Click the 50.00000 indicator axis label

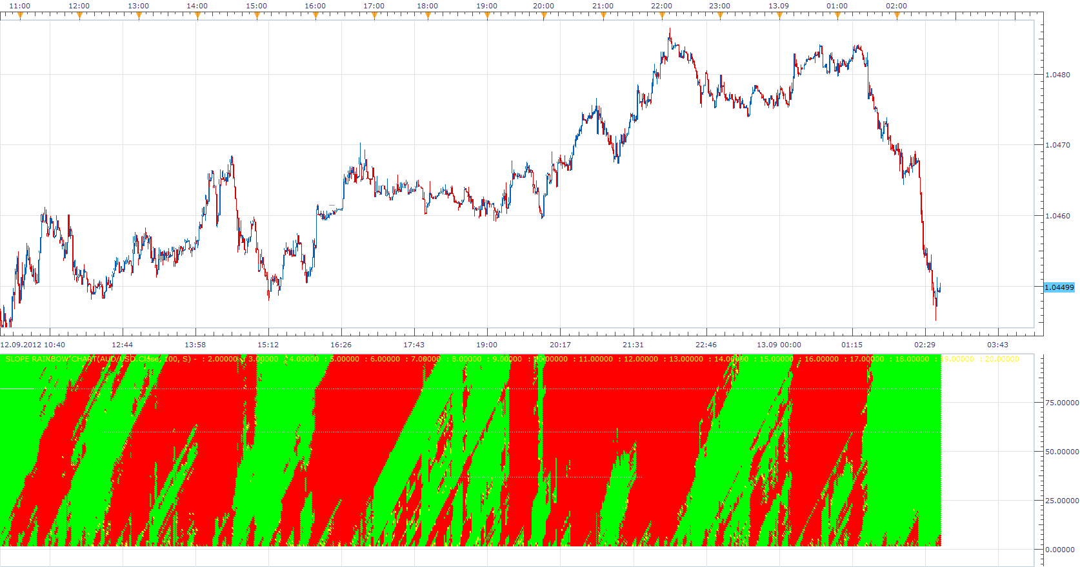click(1061, 452)
